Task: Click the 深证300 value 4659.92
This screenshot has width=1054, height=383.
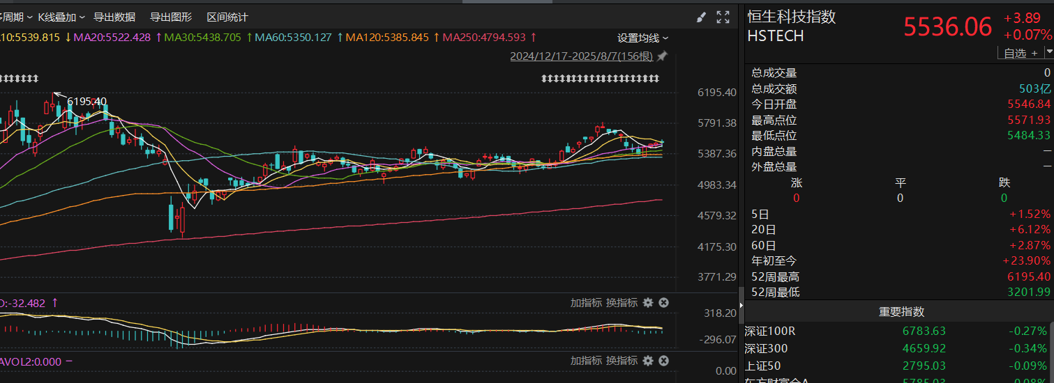Action: (x=924, y=348)
